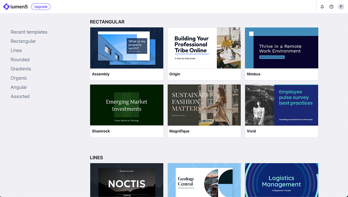Select the Assembly template thumbnail
Image resolution: width=348 pixels, height=197 pixels.
coord(127,48)
